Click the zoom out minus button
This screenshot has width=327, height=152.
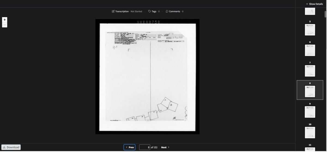[5, 25]
